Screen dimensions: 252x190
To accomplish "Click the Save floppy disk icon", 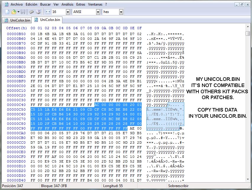I will [23, 12].
